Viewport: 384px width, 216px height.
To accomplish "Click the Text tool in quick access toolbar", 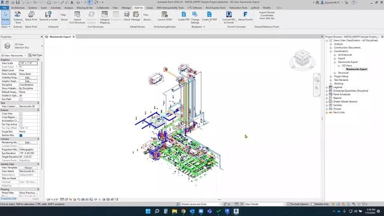I will (x=72, y=2).
